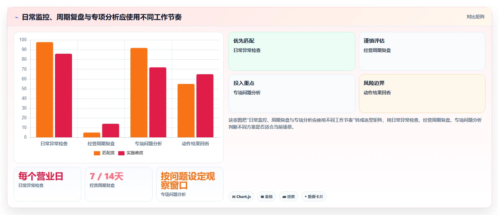Click the 表格 tag chip
Screen dimensions: 499x215
(x=266, y=197)
